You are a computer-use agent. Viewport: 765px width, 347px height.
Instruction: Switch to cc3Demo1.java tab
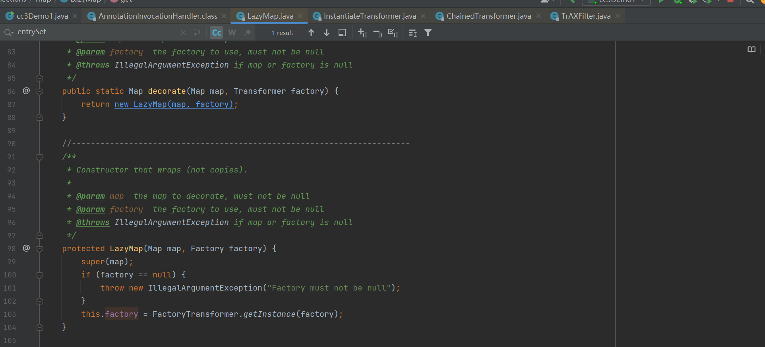coord(42,16)
